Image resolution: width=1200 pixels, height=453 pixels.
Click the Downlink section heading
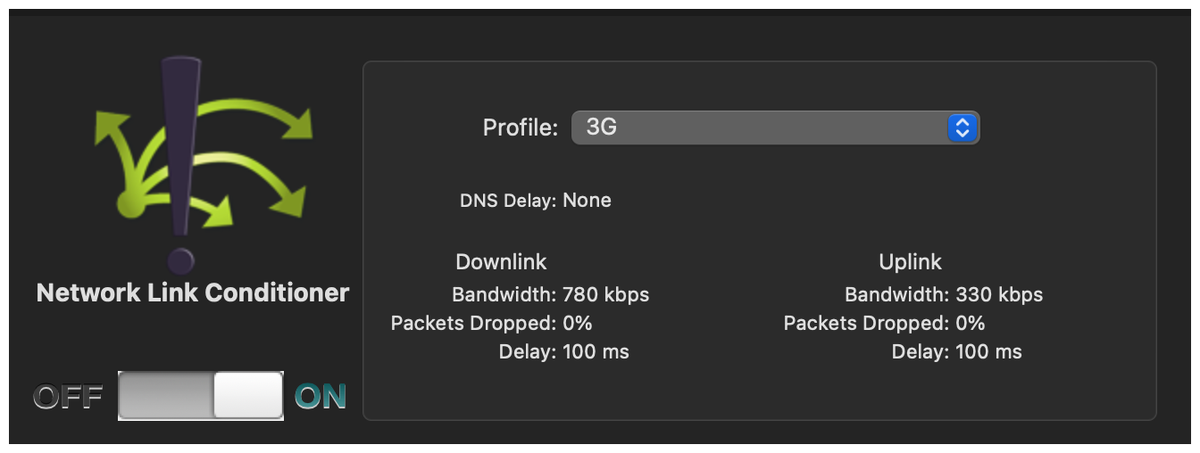click(501, 261)
